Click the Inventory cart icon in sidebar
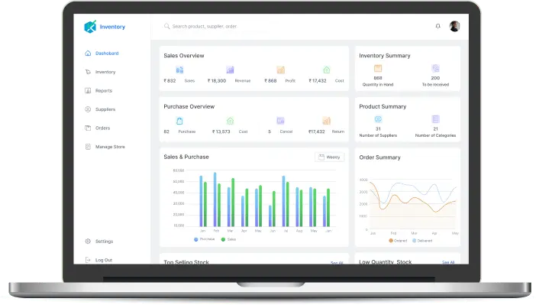 88,72
